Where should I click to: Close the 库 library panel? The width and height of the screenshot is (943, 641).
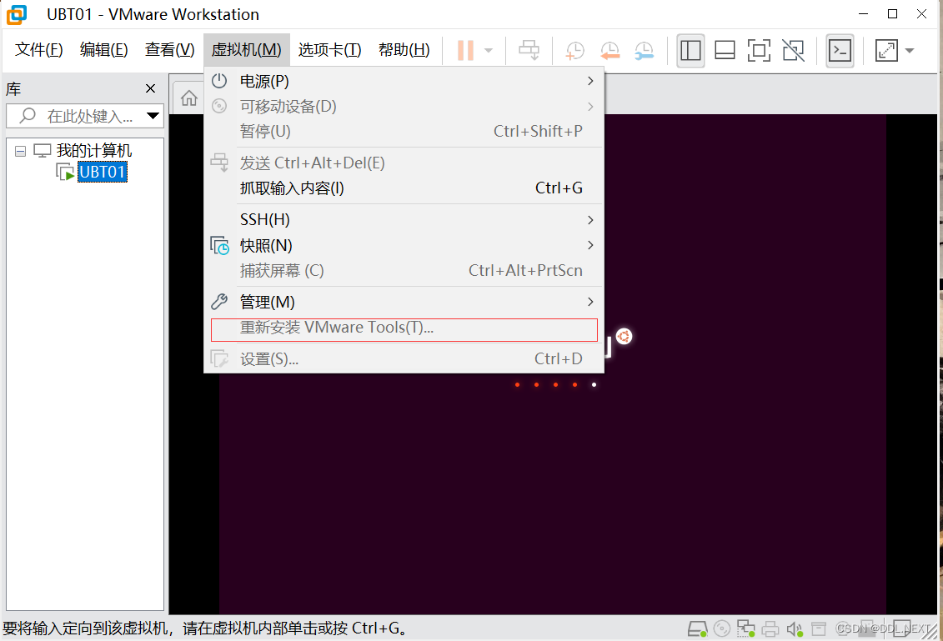pyautogui.click(x=150, y=89)
